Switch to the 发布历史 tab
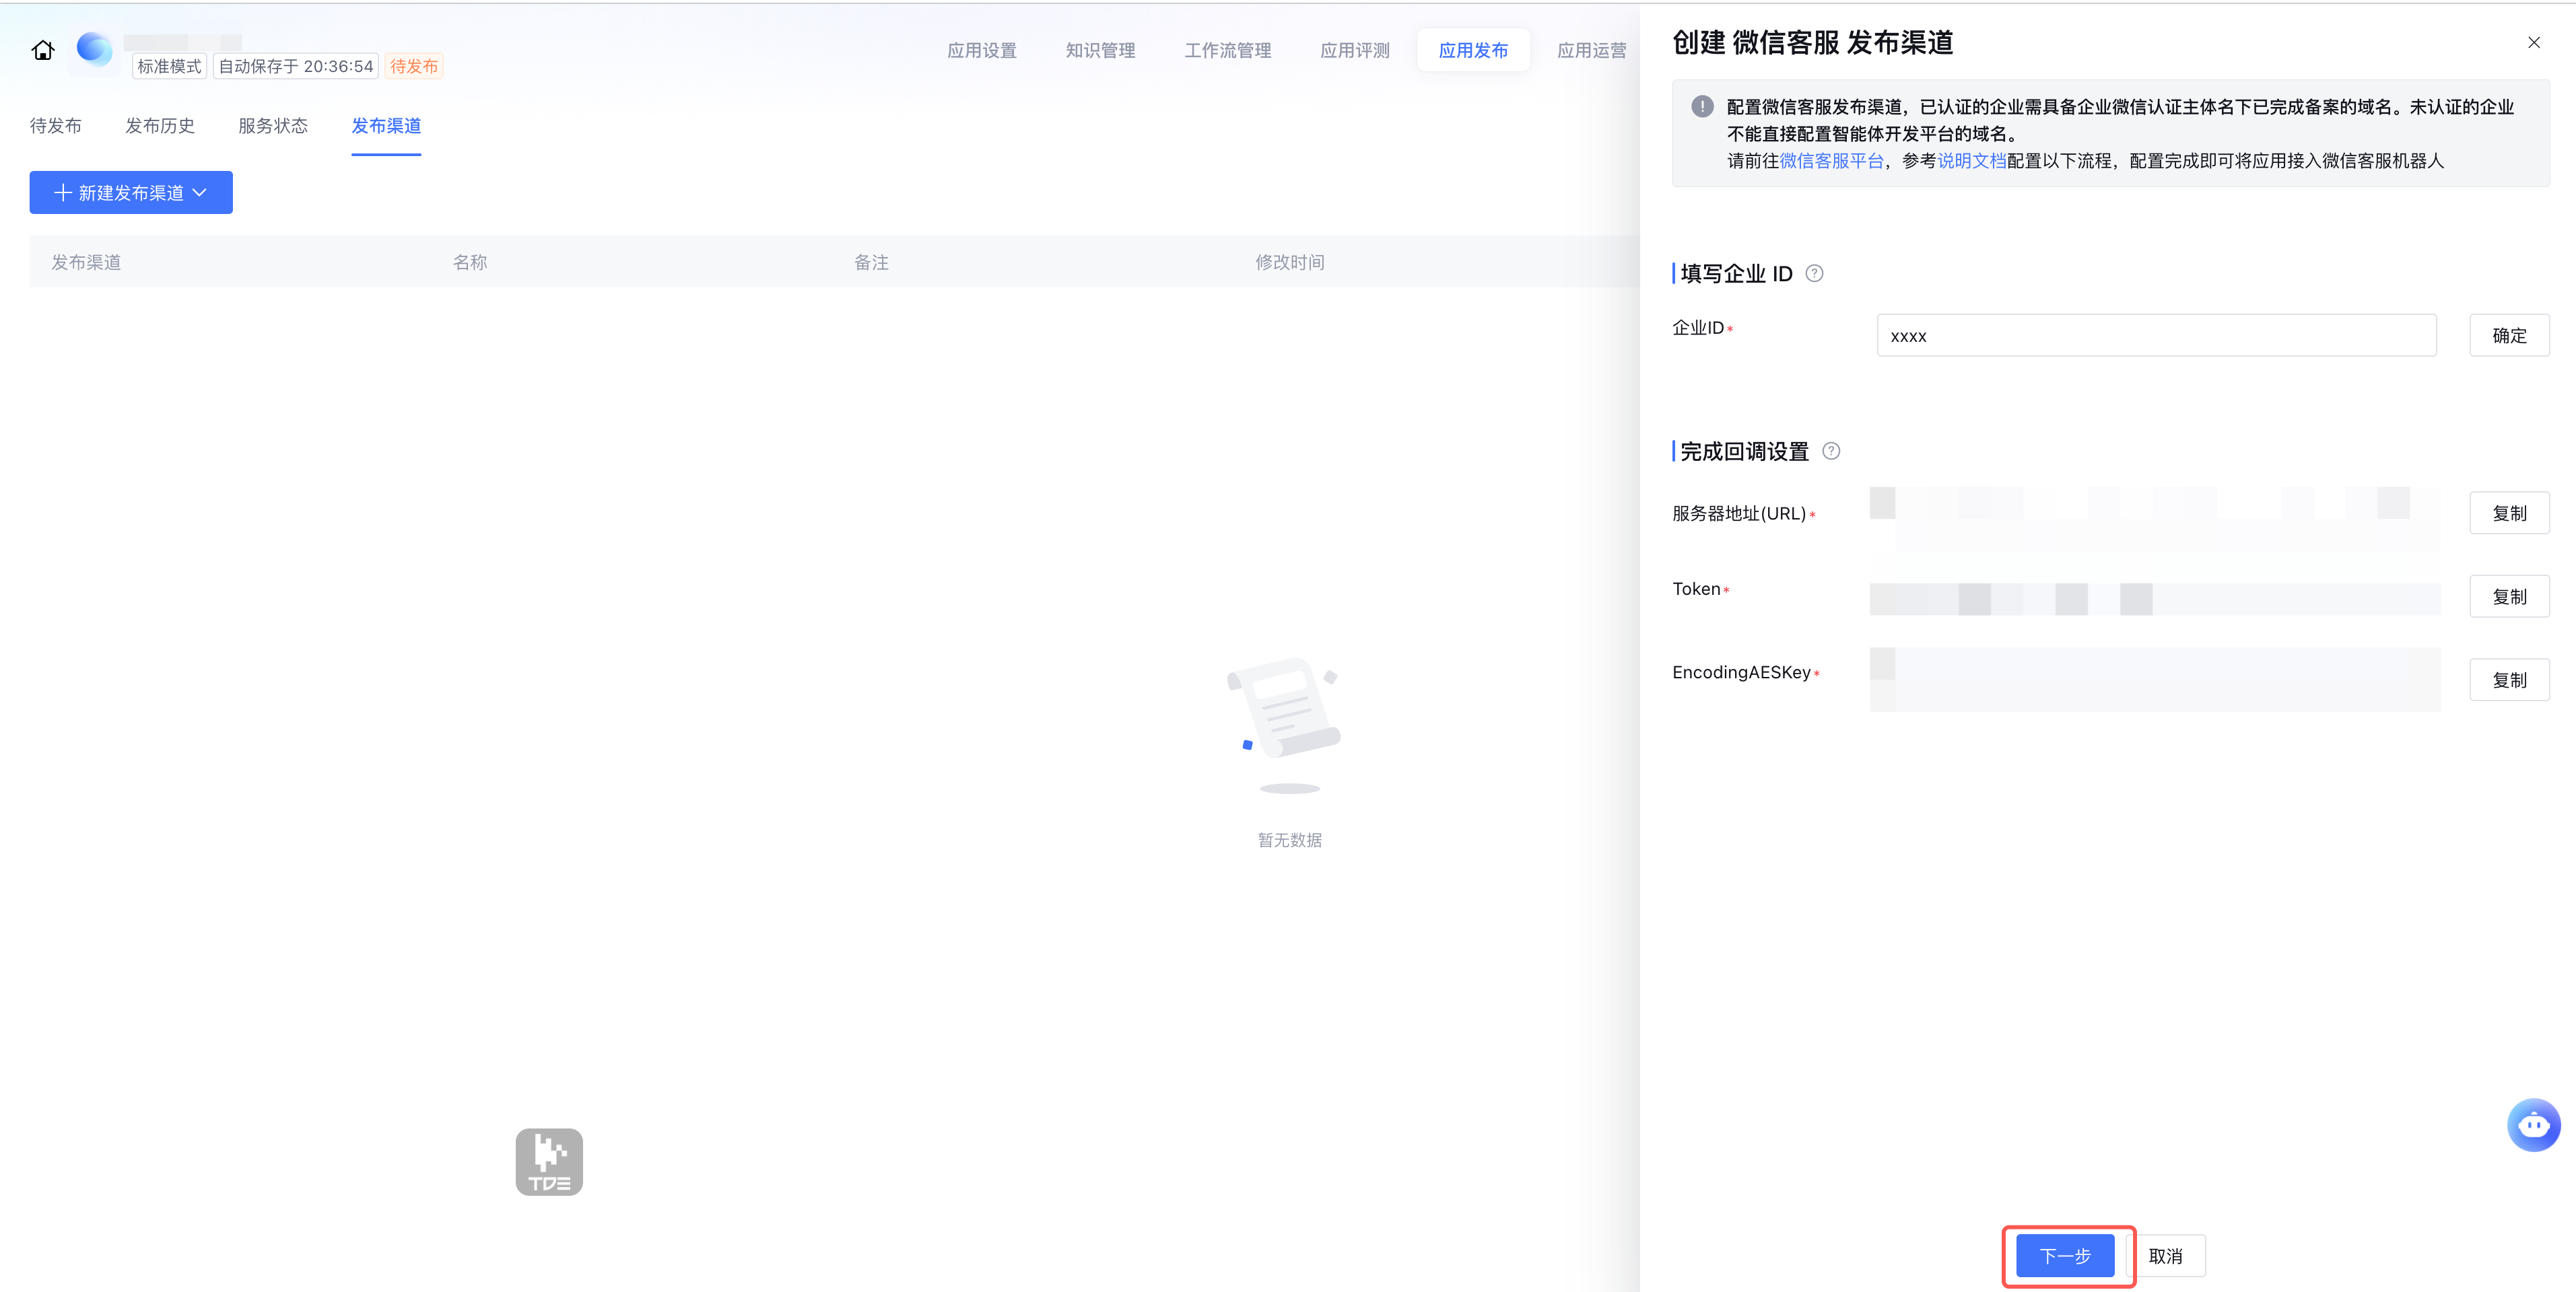Image resolution: width=2576 pixels, height=1292 pixels. (160, 126)
